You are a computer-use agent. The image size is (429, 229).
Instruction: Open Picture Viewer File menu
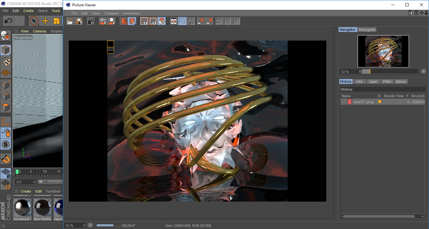[74, 13]
